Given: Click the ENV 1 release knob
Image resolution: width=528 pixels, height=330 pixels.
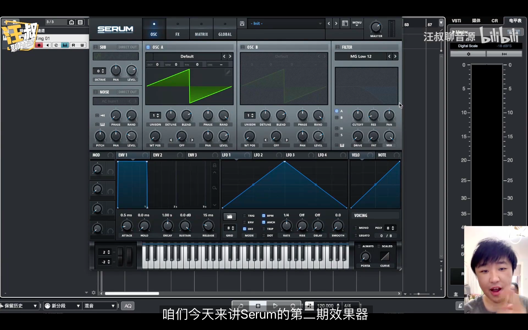Looking at the screenshot, I should pos(208,226).
